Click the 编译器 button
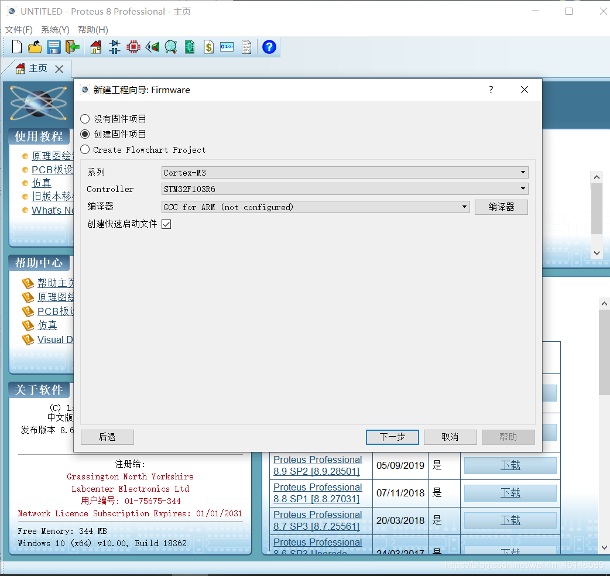 click(501, 207)
